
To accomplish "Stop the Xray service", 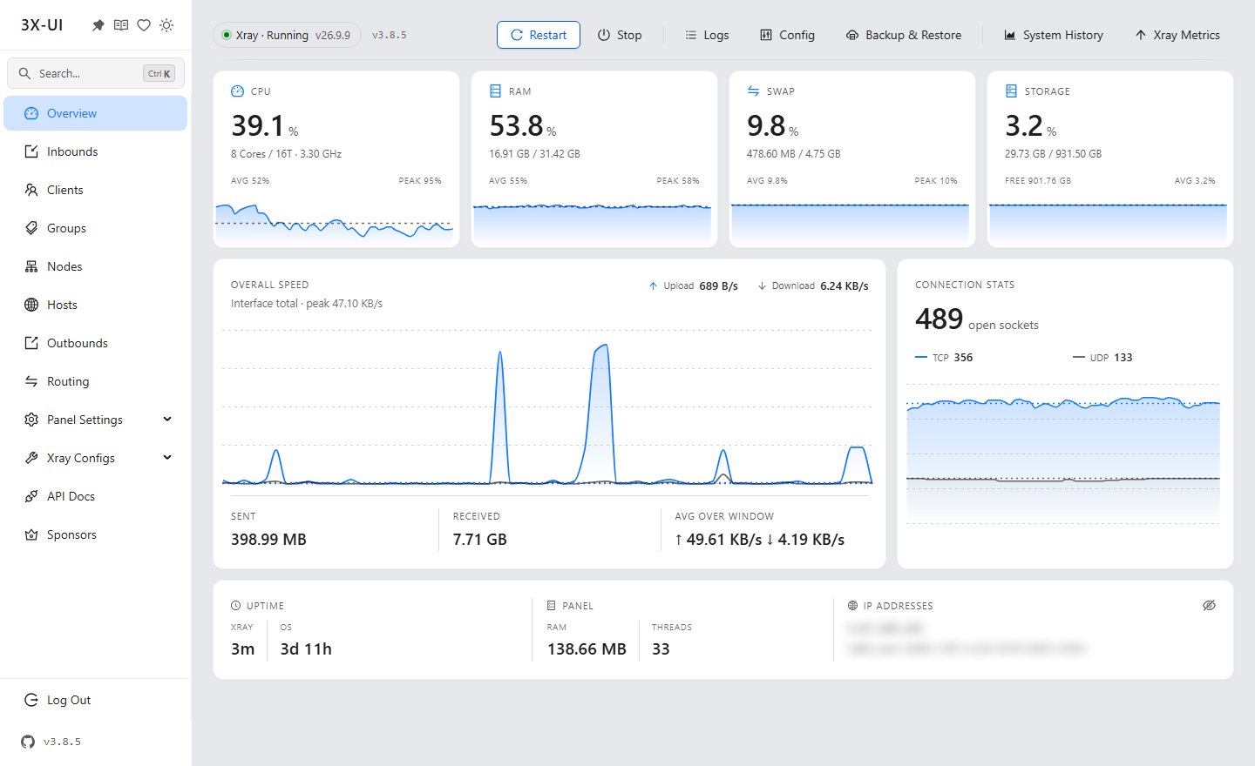I will point(620,35).
